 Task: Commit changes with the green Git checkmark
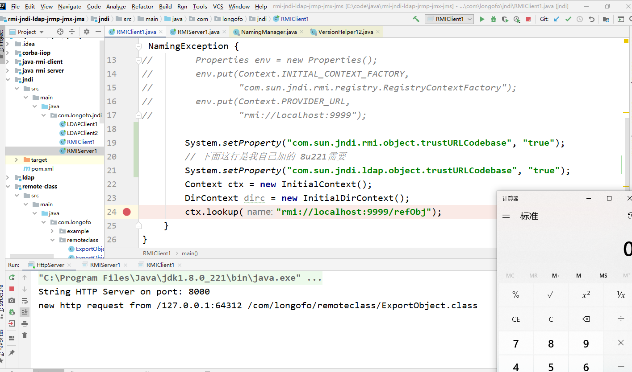pyautogui.click(x=568, y=19)
